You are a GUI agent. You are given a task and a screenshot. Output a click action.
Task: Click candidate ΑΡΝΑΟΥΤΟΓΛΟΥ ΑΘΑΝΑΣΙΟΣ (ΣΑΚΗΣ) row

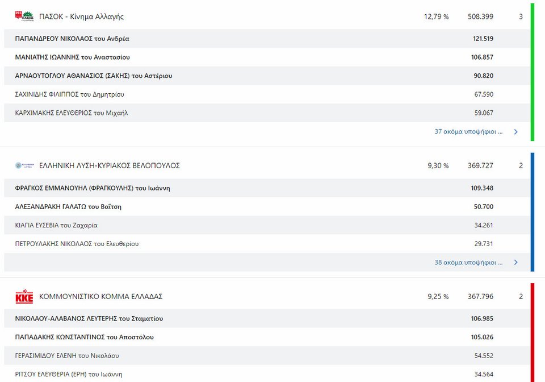(x=267, y=76)
